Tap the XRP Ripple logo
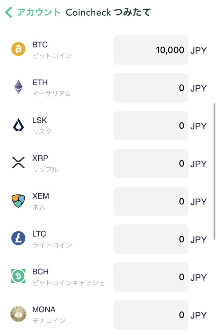Screen dimensions: 217x335 18,162
